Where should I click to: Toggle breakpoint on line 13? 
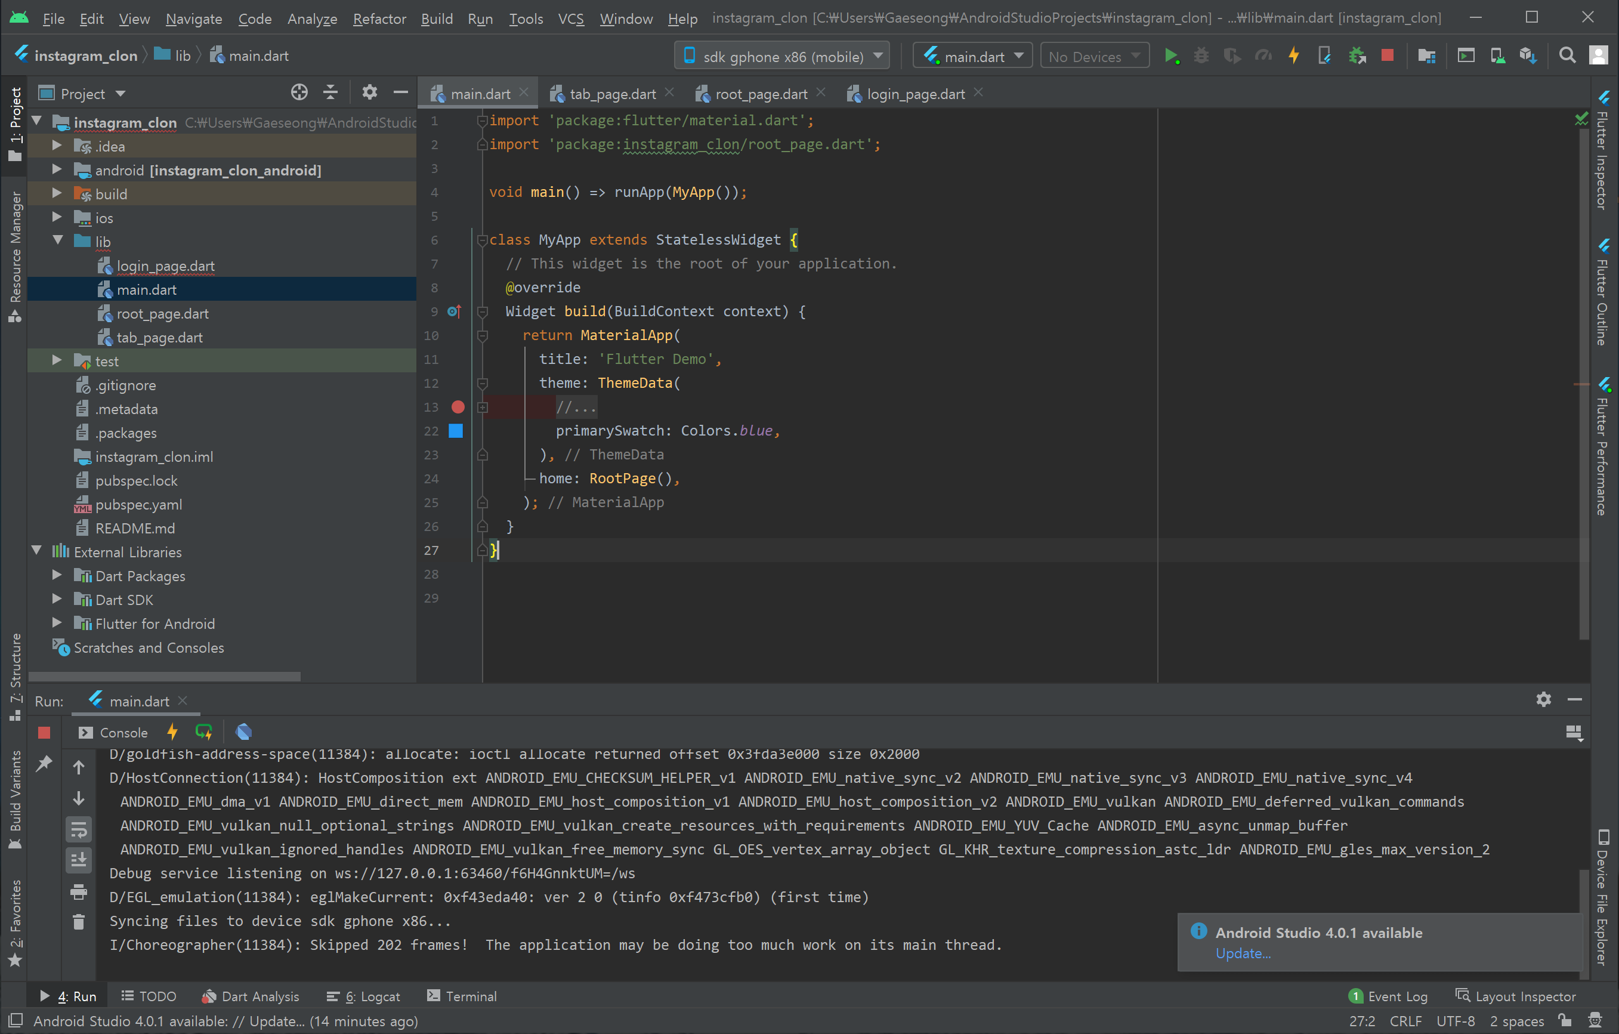tap(458, 408)
